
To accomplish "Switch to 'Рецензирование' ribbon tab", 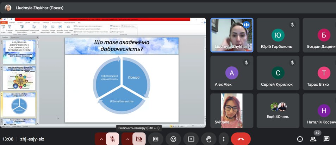I will point(70,22).
